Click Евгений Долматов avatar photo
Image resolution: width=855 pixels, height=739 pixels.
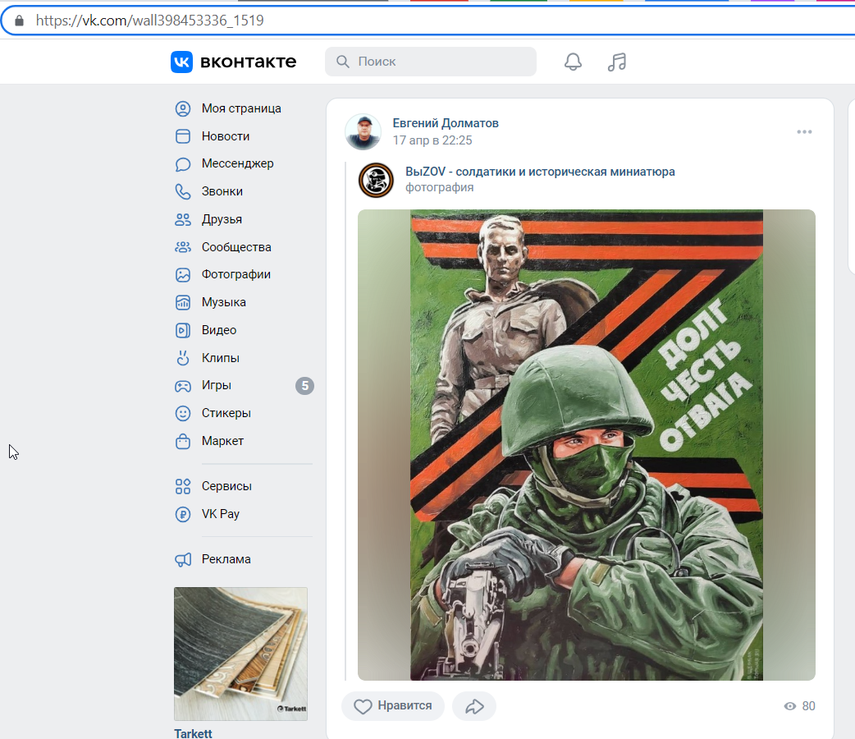[363, 131]
